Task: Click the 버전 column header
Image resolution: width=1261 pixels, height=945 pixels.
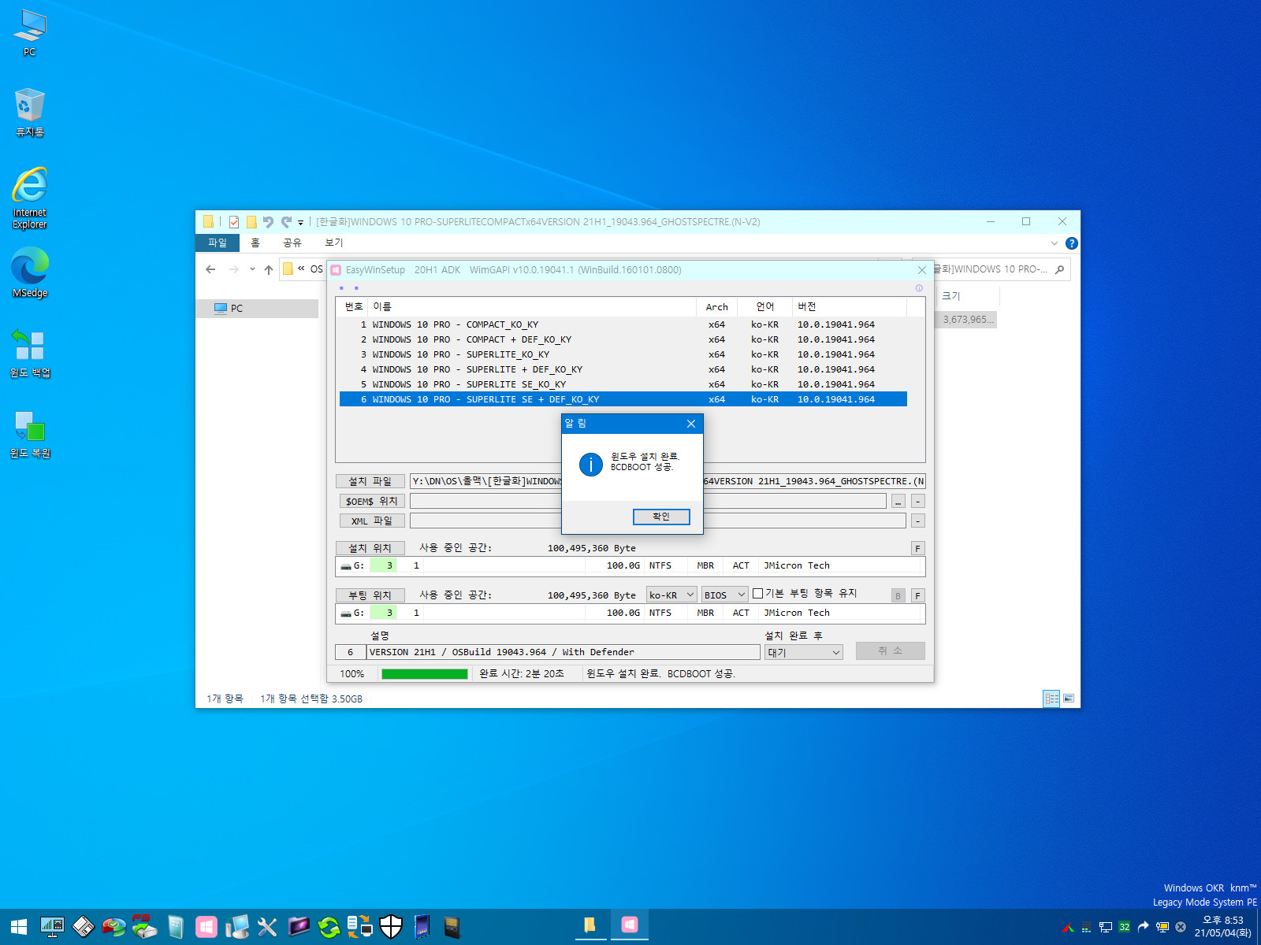Action: click(850, 307)
